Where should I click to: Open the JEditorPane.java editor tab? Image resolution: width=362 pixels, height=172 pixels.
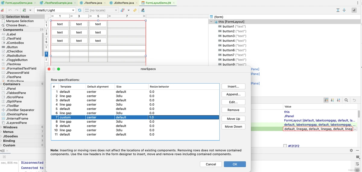(x=124, y=3)
